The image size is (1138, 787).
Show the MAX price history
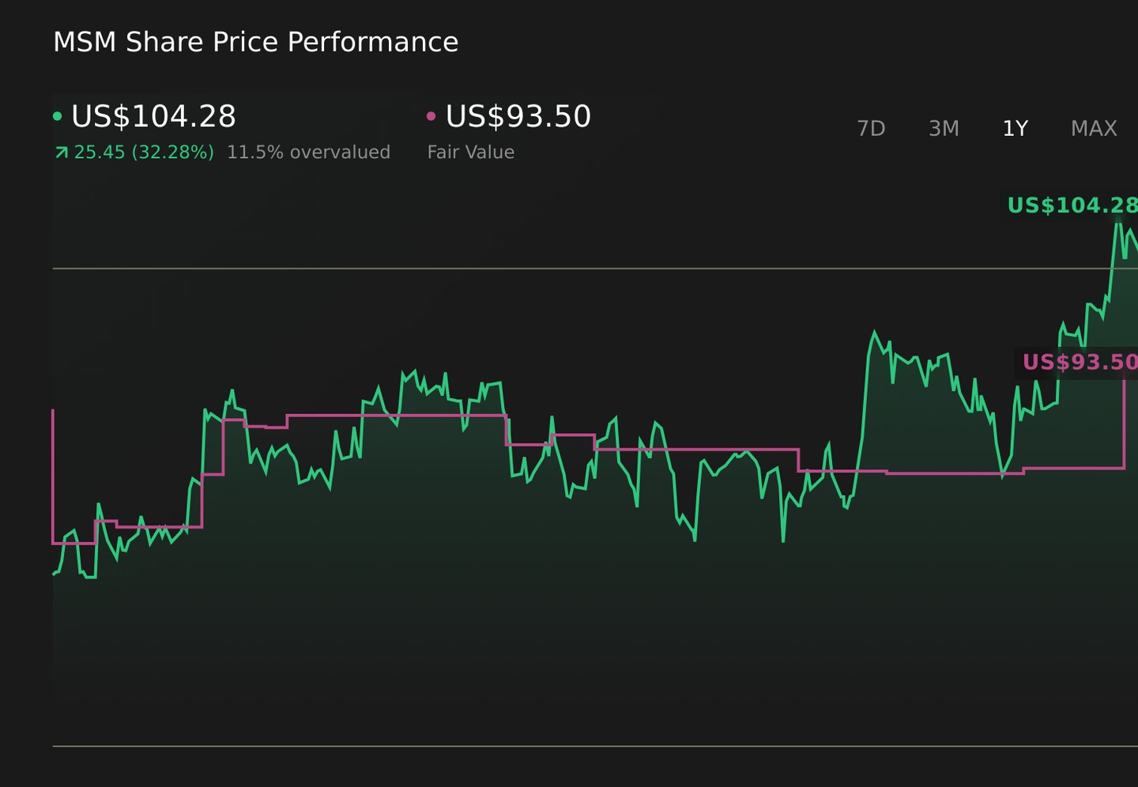(x=1094, y=129)
